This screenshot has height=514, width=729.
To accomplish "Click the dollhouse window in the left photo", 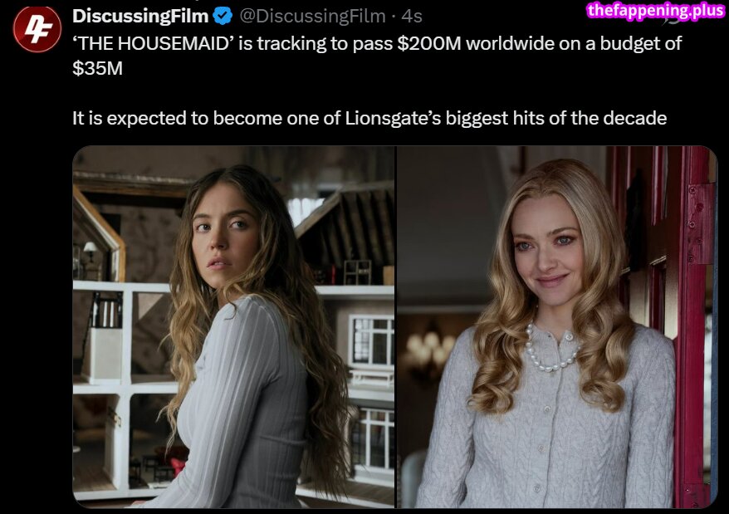I will (x=371, y=340).
